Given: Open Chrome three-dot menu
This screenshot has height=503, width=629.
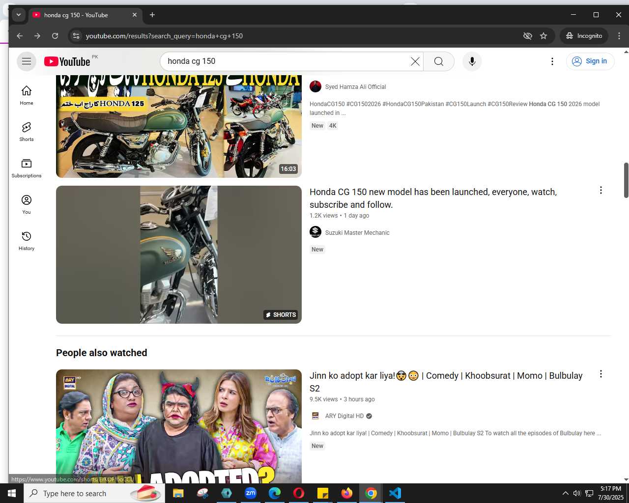Looking at the screenshot, I should click(619, 36).
